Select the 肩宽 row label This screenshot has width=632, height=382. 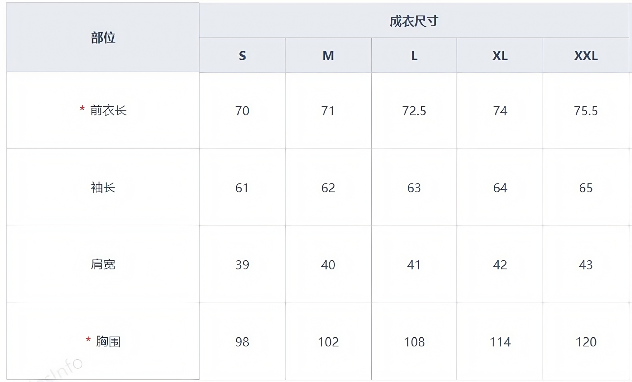pyautogui.click(x=103, y=264)
